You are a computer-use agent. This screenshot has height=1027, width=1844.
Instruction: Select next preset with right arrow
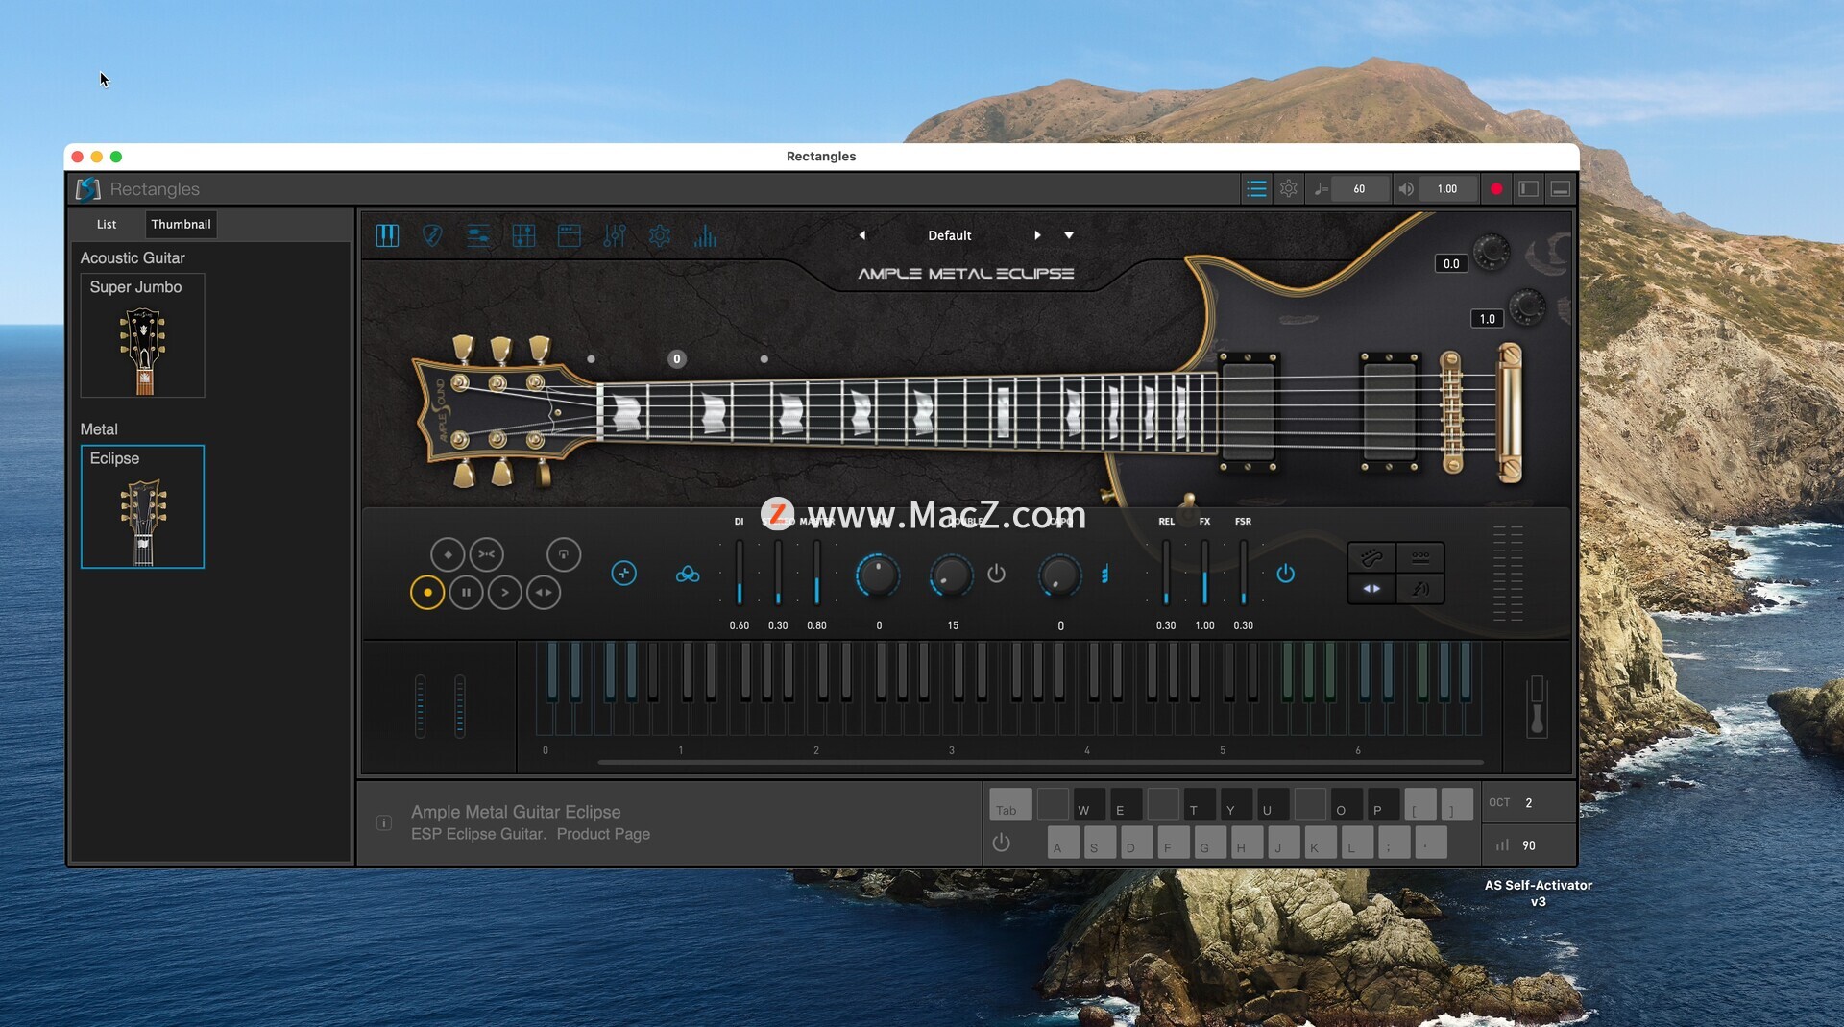click(x=1037, y=235)
